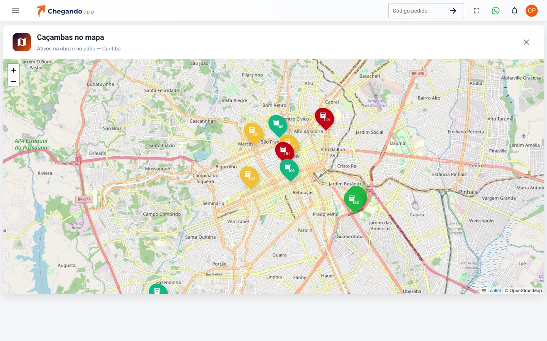Open WhatsApp contact
The width and height of the screenshot is (547, 341).
point(496,11)
